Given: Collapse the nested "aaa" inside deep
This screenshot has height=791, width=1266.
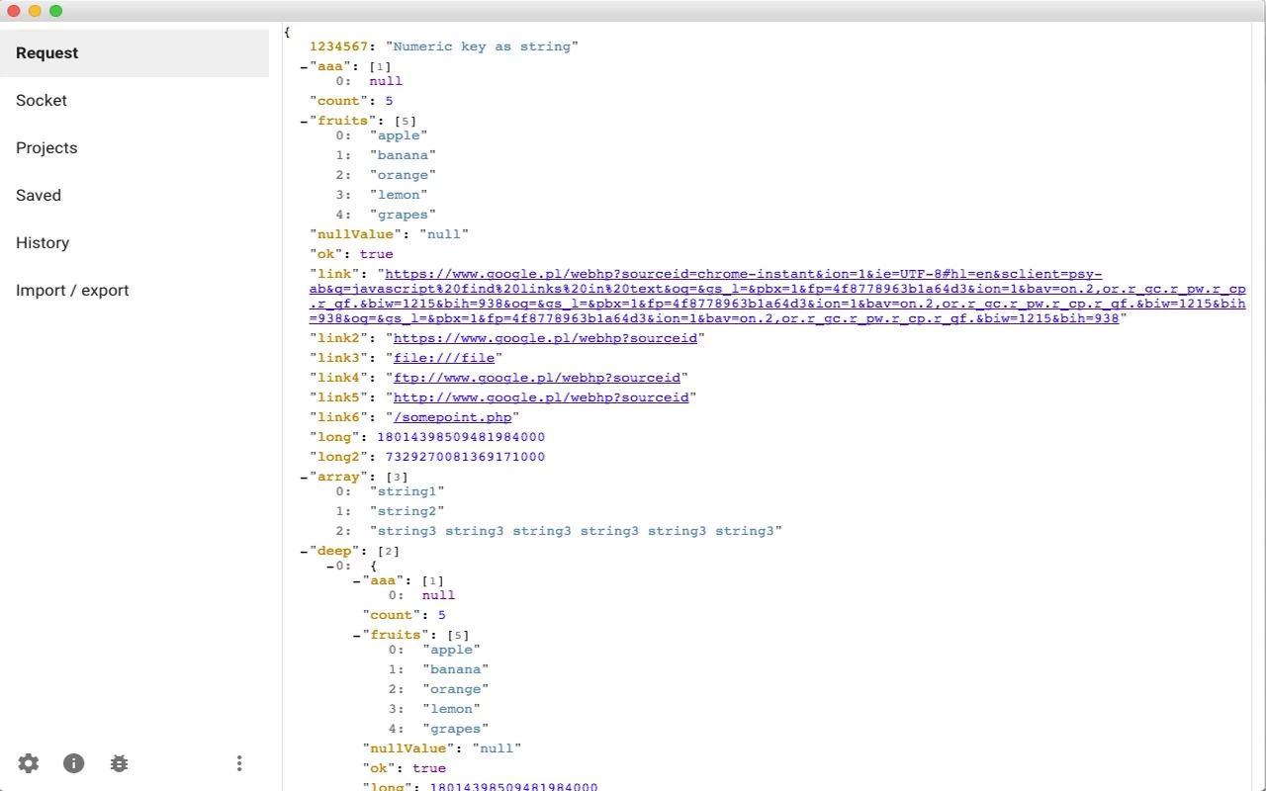Looking at the screenshot, I should tap(357, 580).
